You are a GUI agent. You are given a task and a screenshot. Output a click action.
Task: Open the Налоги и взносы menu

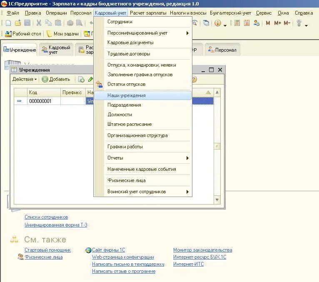(x=188, y=13)
